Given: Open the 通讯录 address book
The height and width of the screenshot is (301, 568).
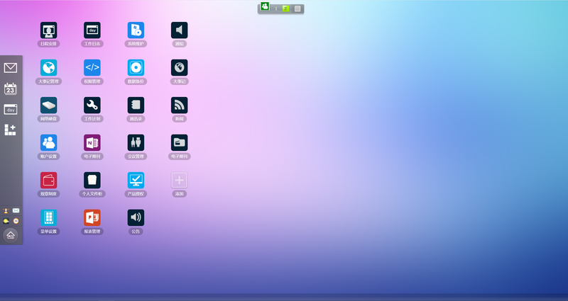Looking at the screenshot, I should pyautogui.click(x=136, y=105).
